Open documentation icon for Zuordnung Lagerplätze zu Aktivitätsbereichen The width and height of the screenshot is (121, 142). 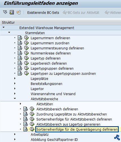(26, 114)
